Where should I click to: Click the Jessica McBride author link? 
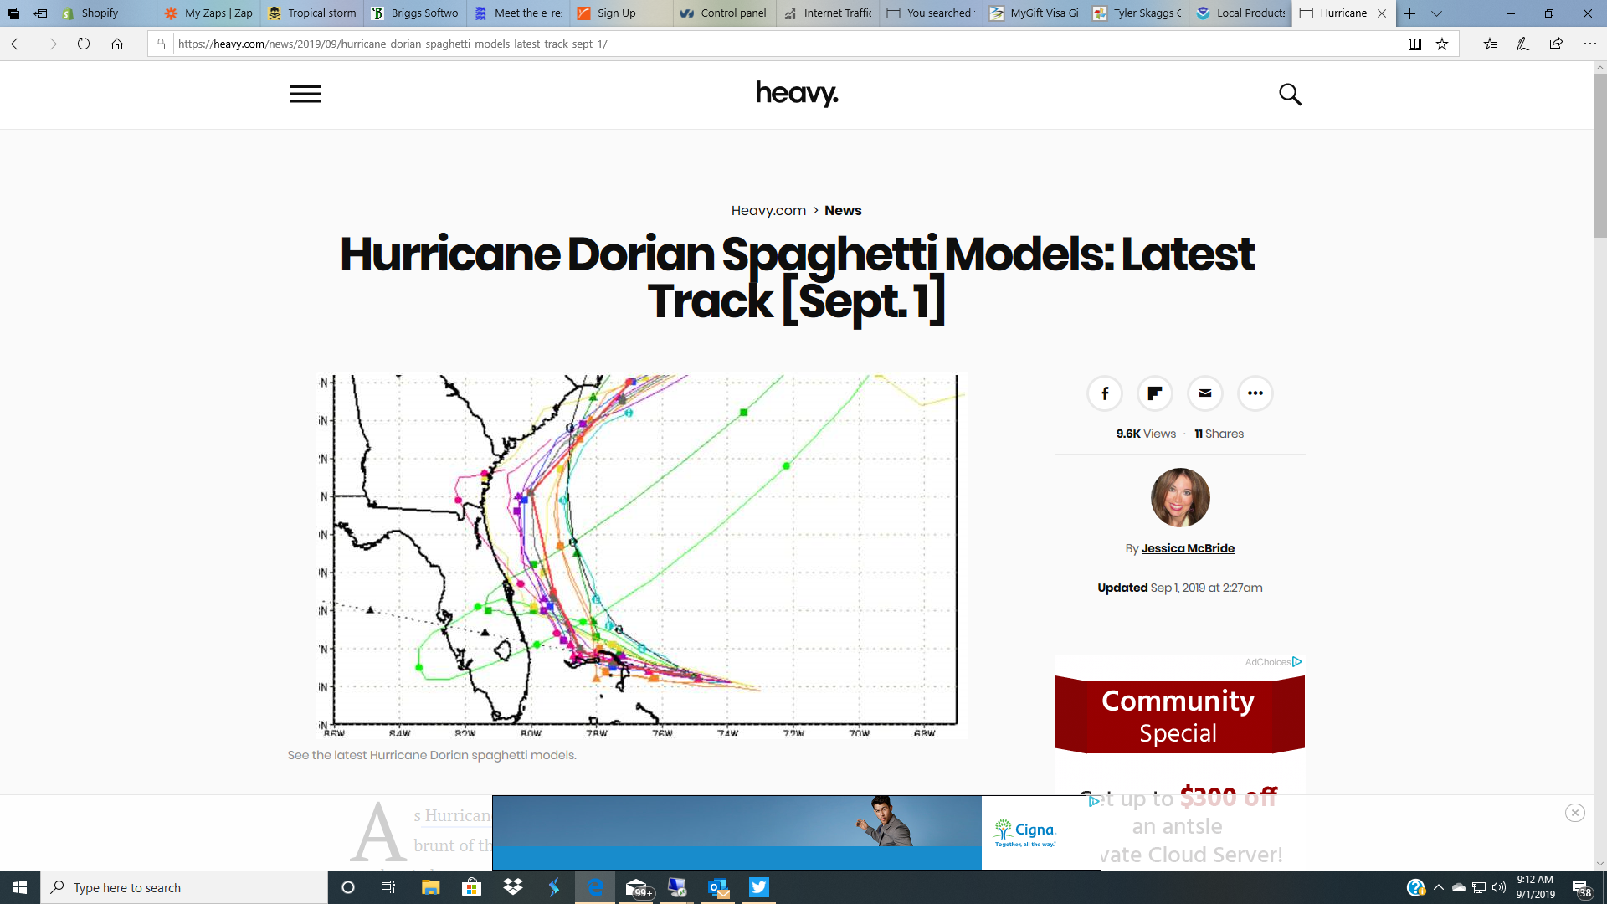[1188, 548]
